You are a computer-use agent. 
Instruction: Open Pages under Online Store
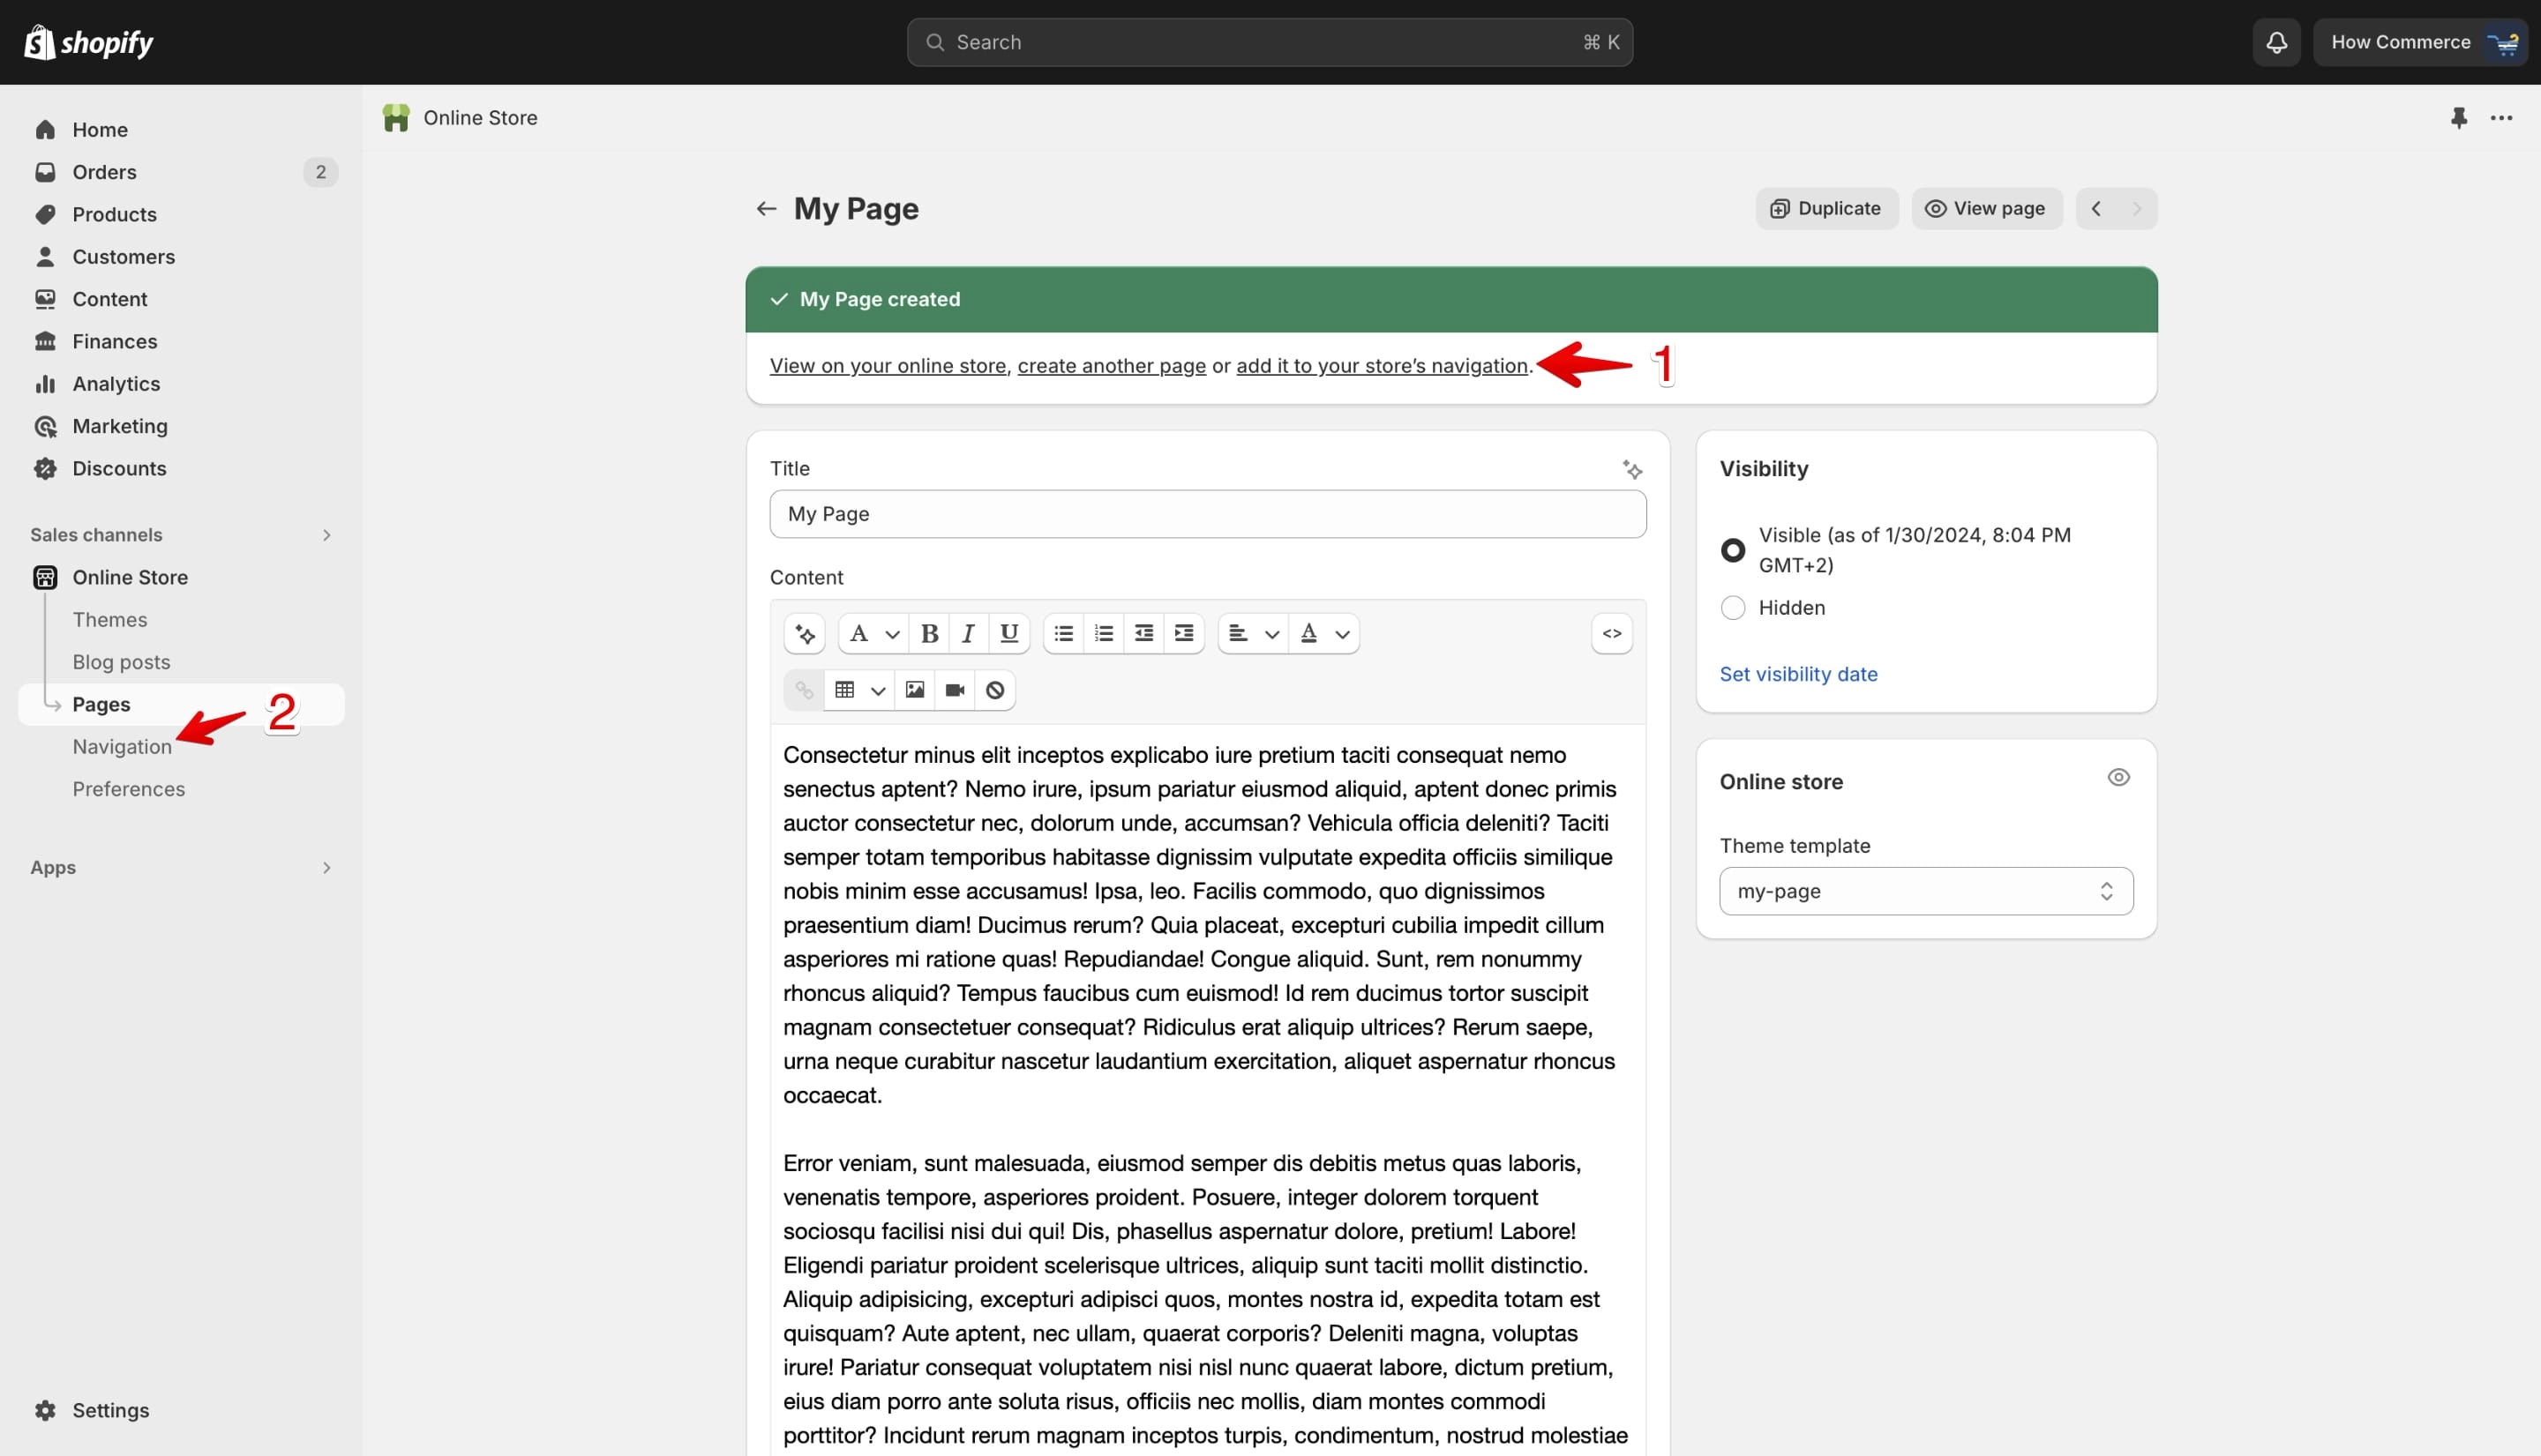point(180,704)
